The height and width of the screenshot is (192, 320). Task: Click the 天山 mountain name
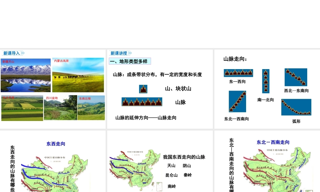coord(171,166)
